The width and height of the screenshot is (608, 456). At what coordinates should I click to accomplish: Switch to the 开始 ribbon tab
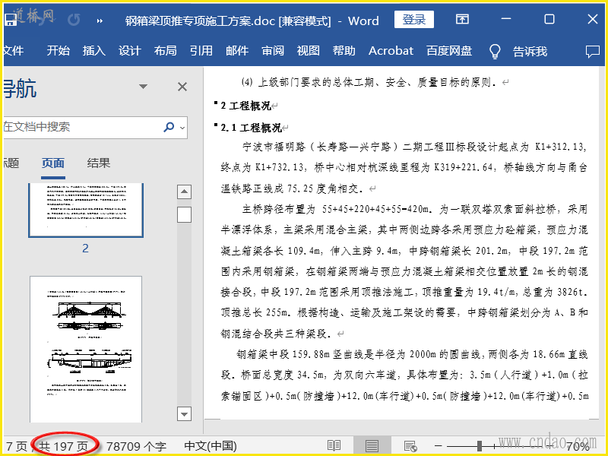[59, 51]
